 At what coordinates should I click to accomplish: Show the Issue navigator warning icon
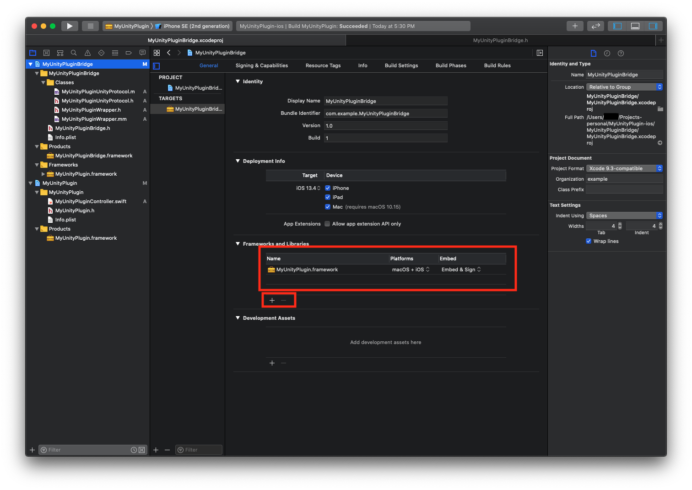point(87,53)
